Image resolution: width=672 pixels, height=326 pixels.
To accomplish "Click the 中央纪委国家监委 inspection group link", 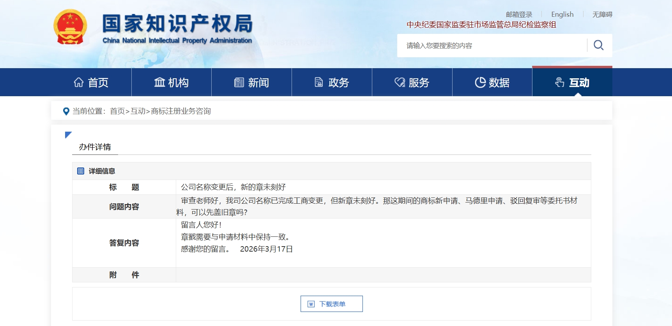I will tap(481, 25).
